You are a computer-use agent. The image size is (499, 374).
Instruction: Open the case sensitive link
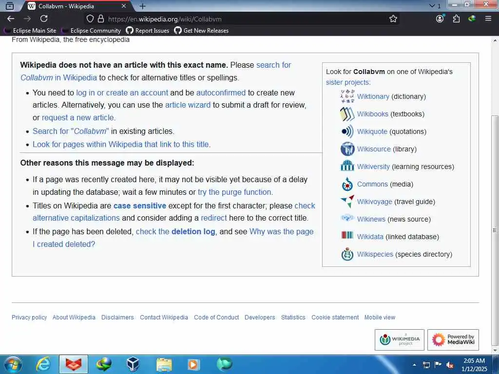(x=140, y=206)
